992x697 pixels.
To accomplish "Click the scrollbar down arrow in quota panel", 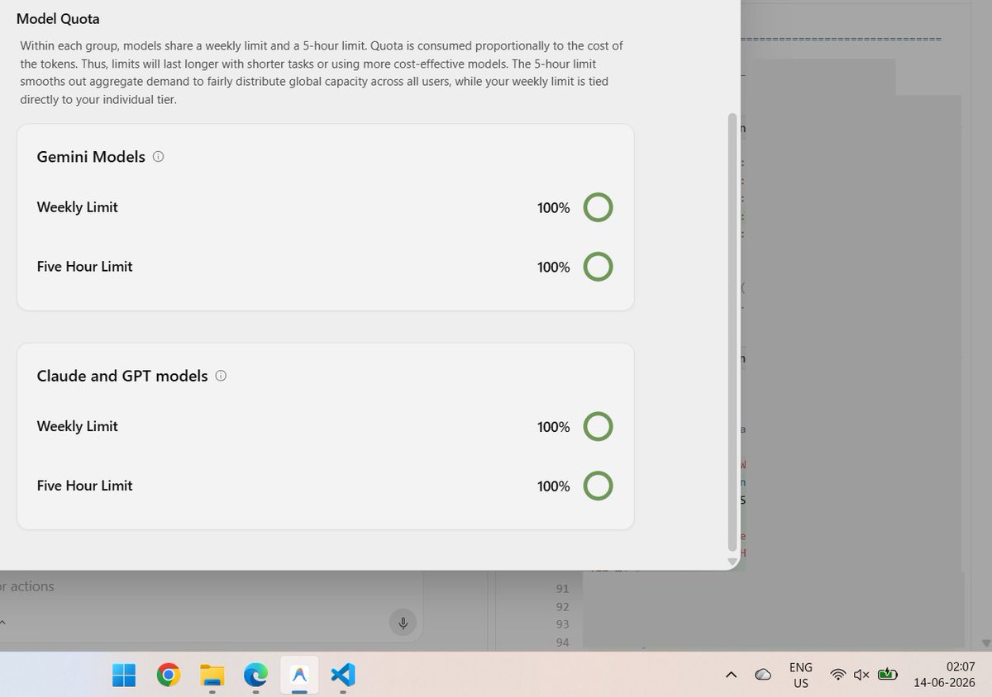I will pos(732,561).
